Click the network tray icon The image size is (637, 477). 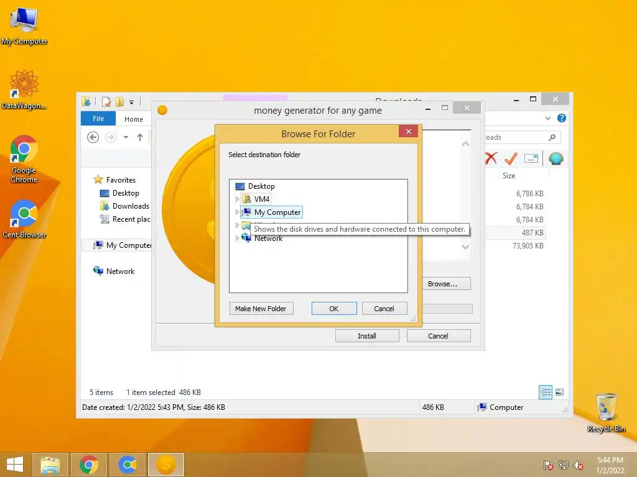[x=564, y=465]
